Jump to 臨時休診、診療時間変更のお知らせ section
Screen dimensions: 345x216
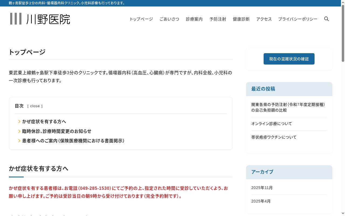[57, 131]
